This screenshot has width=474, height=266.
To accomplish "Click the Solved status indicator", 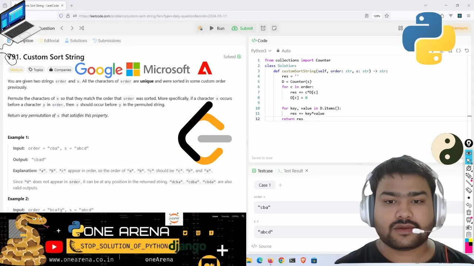I will 232,57.
